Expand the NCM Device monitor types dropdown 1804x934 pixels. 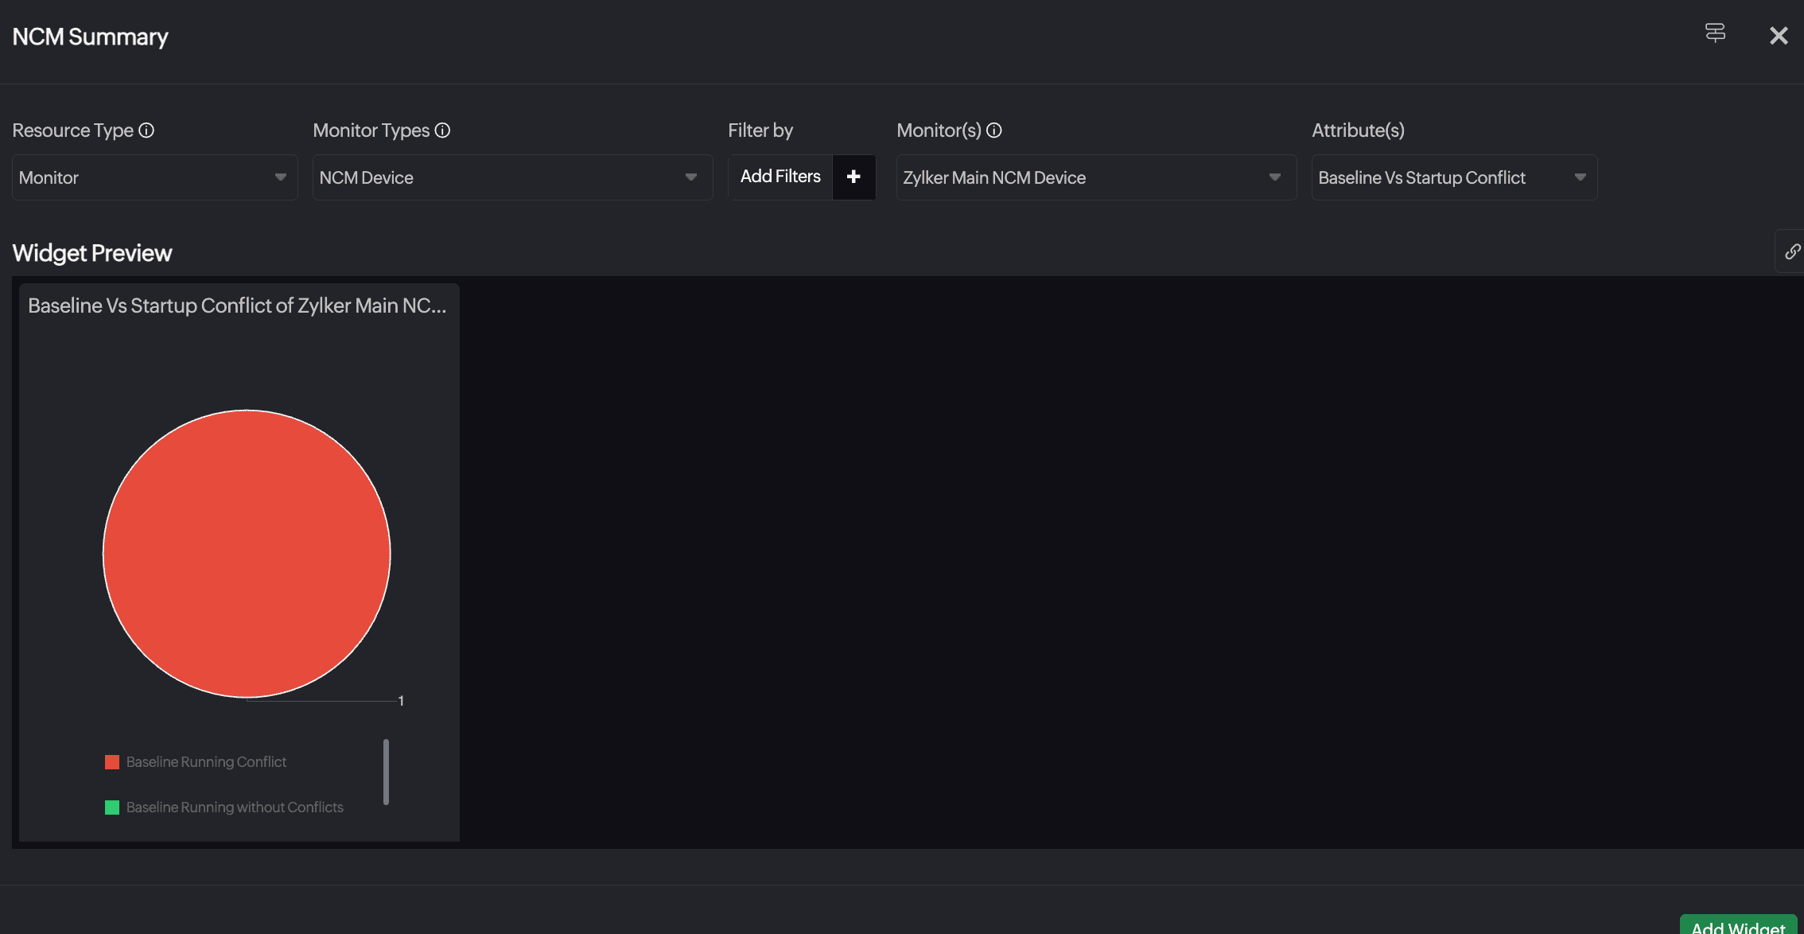512,177
